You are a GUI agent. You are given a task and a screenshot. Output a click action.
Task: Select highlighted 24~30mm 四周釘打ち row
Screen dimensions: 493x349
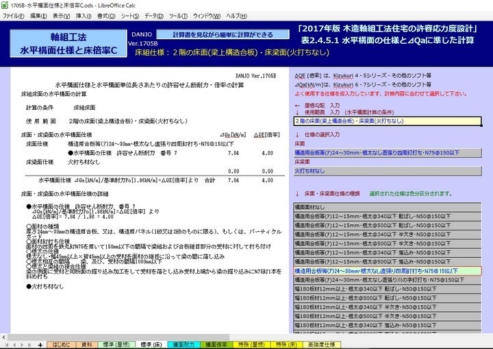click(388, 271)
